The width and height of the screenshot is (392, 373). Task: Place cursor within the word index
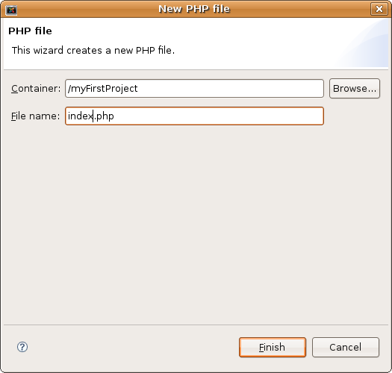coord(80,116)
